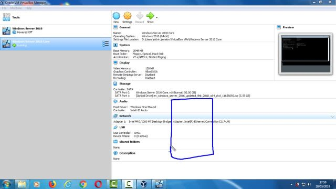Open the VM tools menu icon on selected VM

point(106,44)
